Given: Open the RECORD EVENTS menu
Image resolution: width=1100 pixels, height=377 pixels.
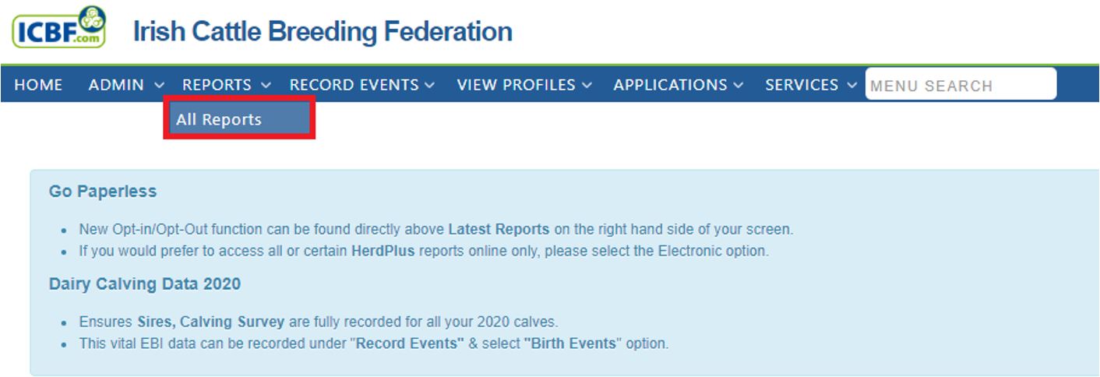Looking at the screenshot, I should point(354,85).
